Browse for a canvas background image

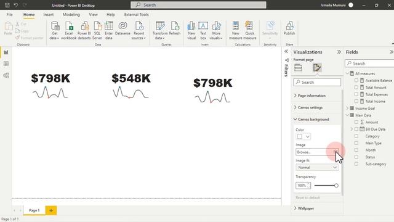coord(317,152)
